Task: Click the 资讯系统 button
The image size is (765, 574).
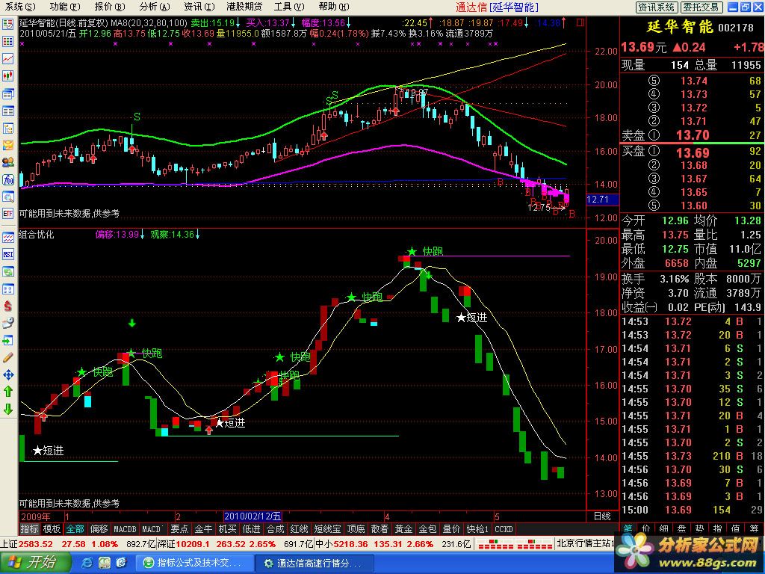Action: click(x=656, y=7)
